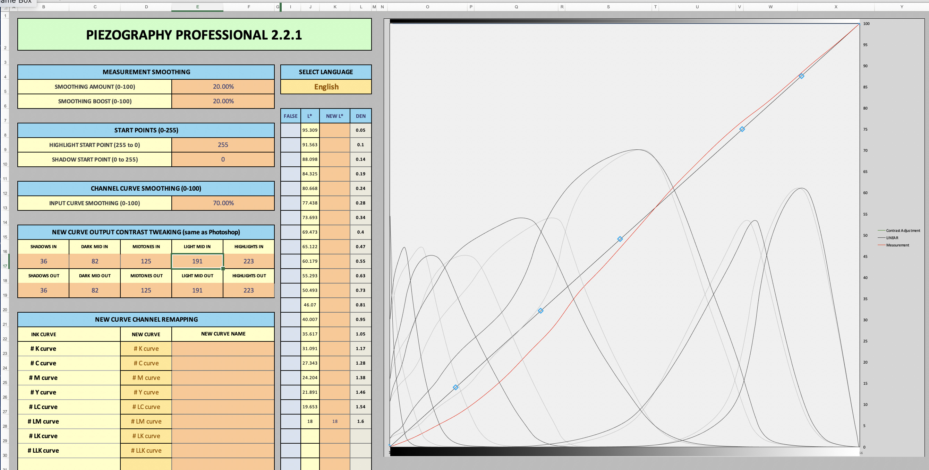Click the Measurement legend entry
This screenshot has width=929, height=470.
coord(897,245)
